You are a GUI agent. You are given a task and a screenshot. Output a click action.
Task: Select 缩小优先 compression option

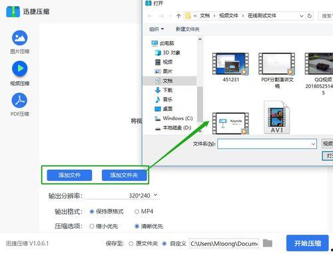(92, 226)
